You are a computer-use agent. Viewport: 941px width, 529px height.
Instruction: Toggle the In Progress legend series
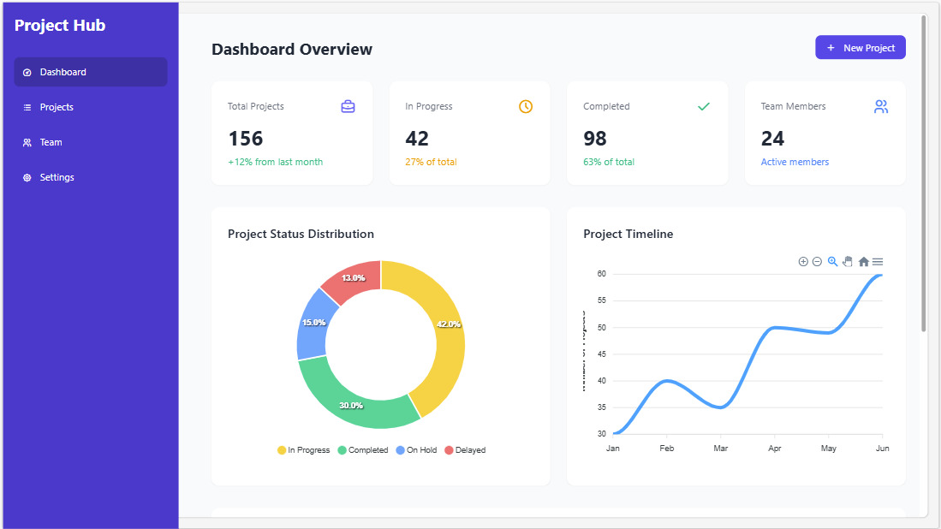pyautogui.click(x=303, y=450)
